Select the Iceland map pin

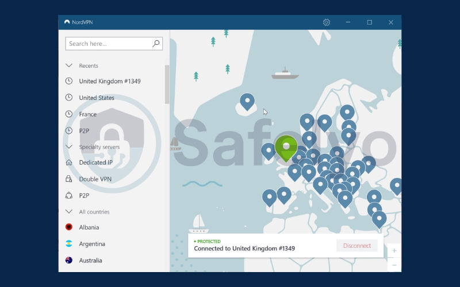click(x=247, y=102)
